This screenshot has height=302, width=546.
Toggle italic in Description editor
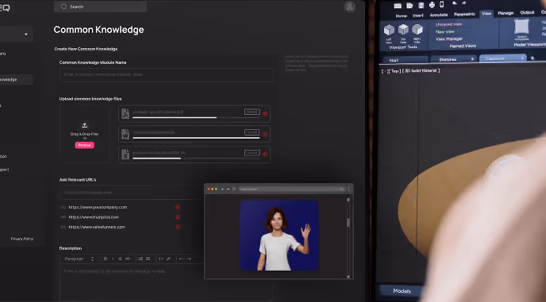pyautogui.click(x=113, y=259)
